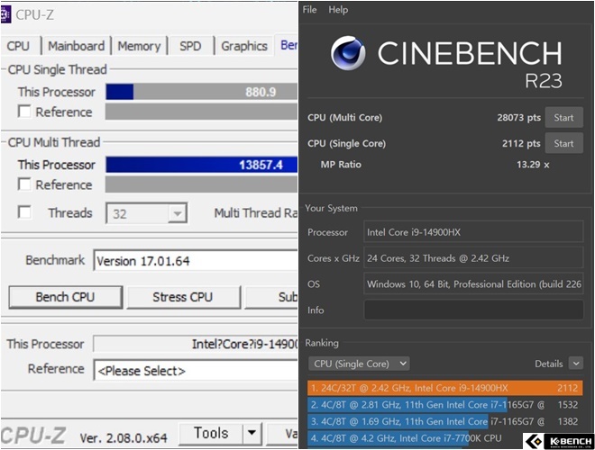The width and height of the screenshot is (595, 450).
Task: Click the MP Ratio value 13.29 x
Action: coord(533,165)
